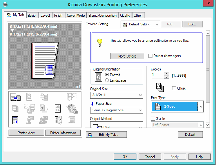Click the greyed lined page icon in bottom row
This screenshot has width=216, height=165.
(72, 120)
